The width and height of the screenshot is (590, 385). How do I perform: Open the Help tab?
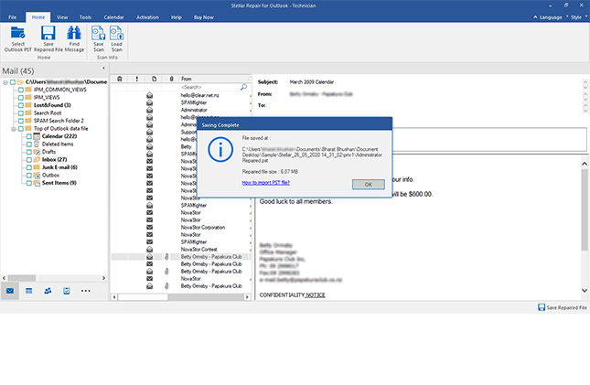[x=177, y=17]
